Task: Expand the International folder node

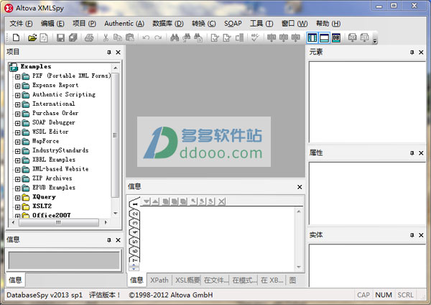Action: coord(17,104)
